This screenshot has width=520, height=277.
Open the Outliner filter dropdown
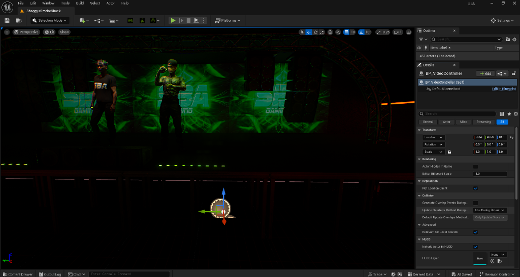click(x=423, y=39)
